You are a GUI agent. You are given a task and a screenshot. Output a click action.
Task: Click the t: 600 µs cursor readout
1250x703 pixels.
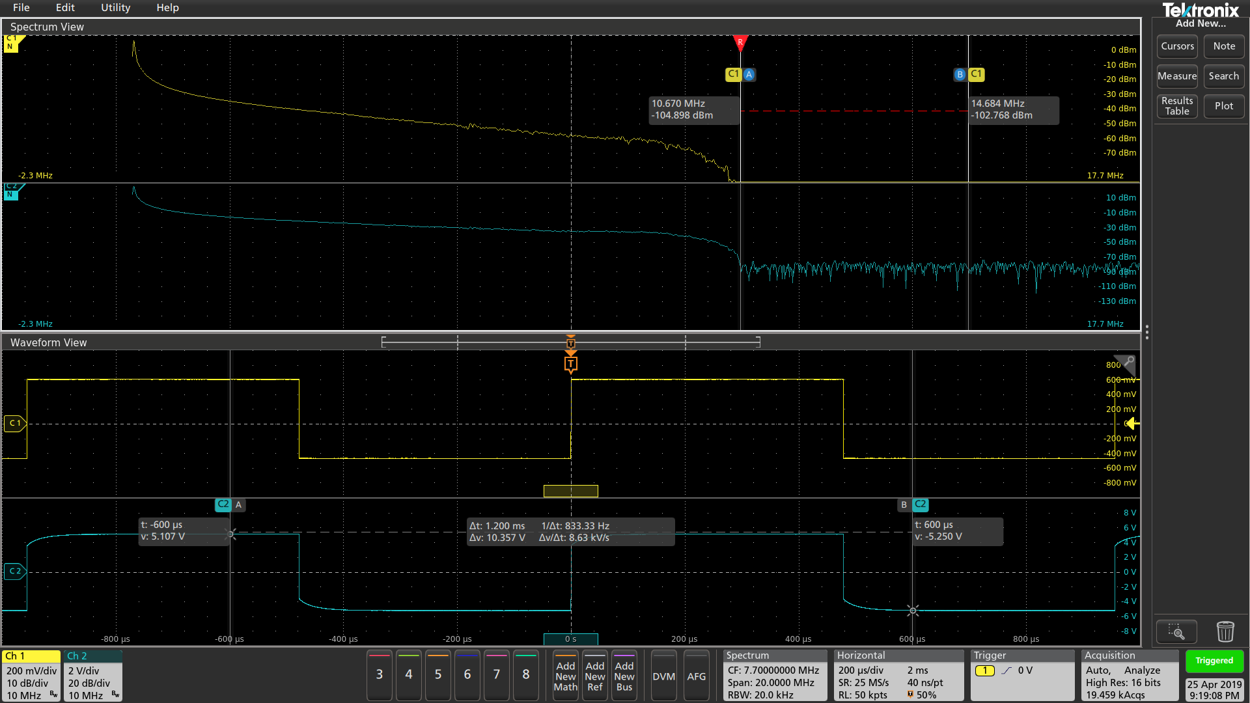(x=958, y=531)
